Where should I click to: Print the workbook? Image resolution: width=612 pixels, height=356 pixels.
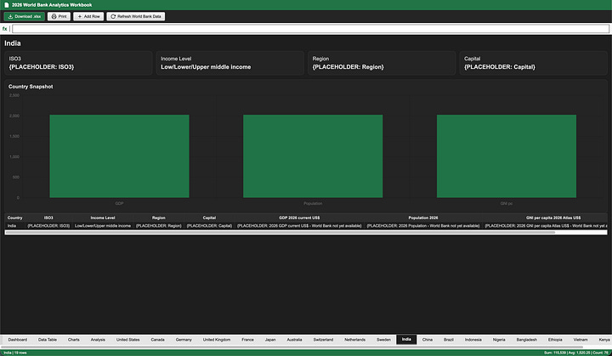coord(59,16)
